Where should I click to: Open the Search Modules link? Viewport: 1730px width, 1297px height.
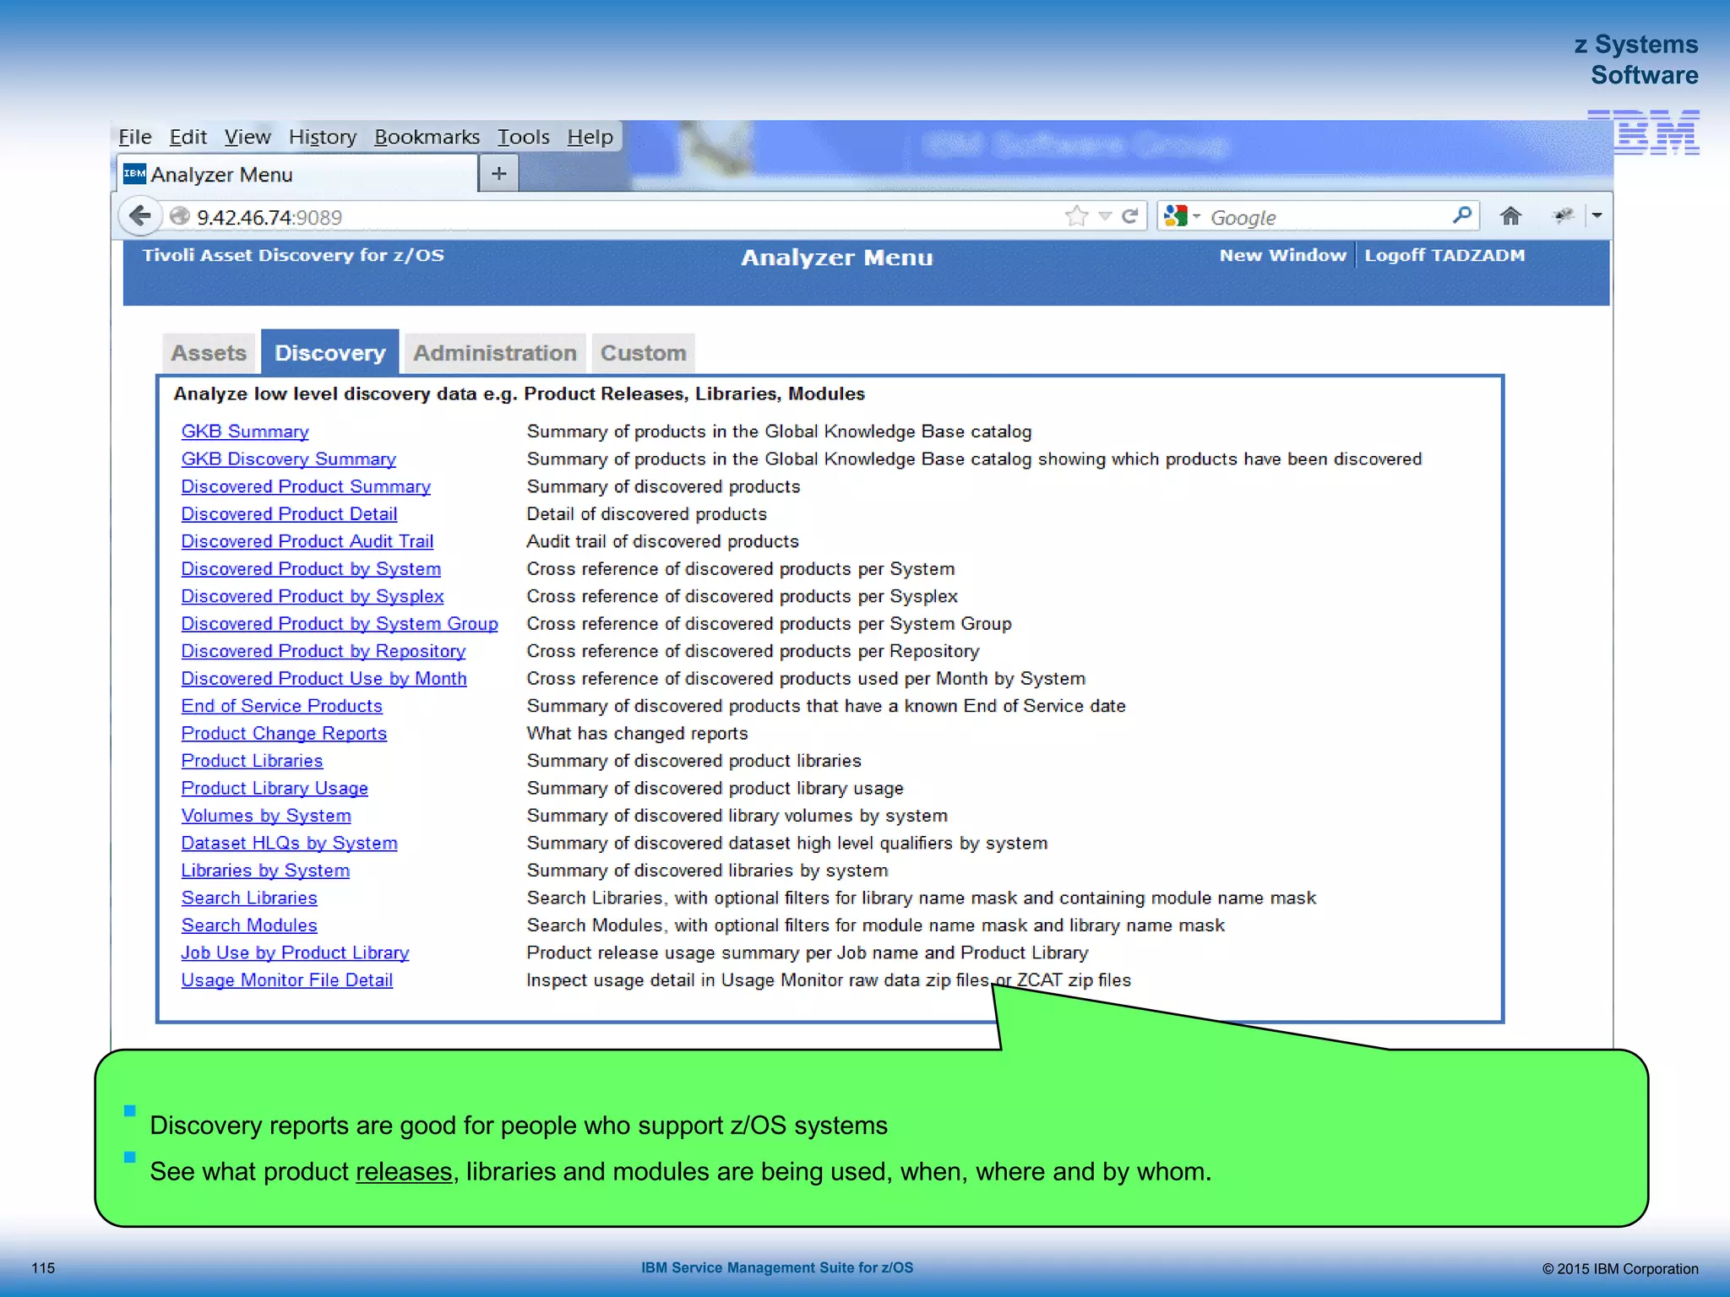point(249,925)
